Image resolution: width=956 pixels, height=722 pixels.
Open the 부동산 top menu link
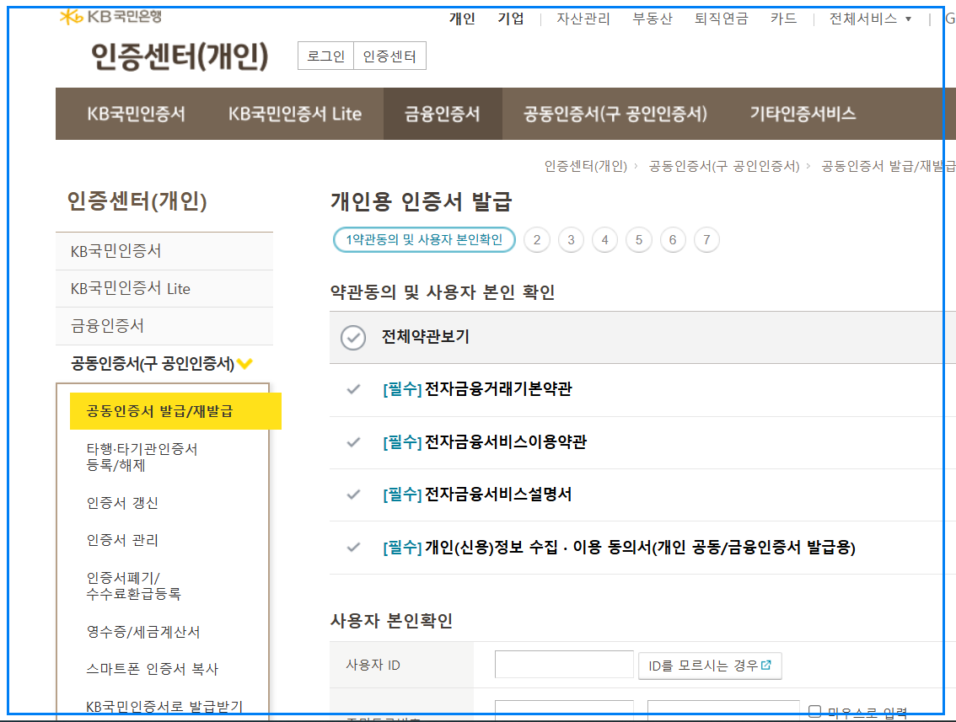(x=653, y=19)
